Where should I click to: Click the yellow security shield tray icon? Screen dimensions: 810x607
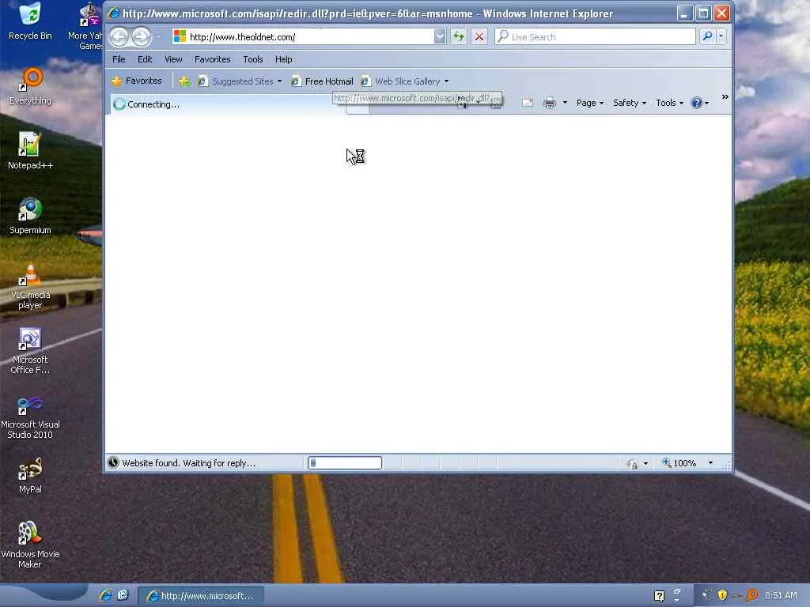(x=722, y=595)
